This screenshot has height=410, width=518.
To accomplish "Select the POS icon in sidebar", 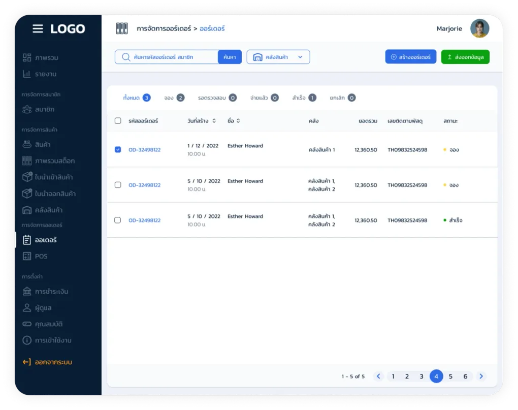I will point(27,256).
